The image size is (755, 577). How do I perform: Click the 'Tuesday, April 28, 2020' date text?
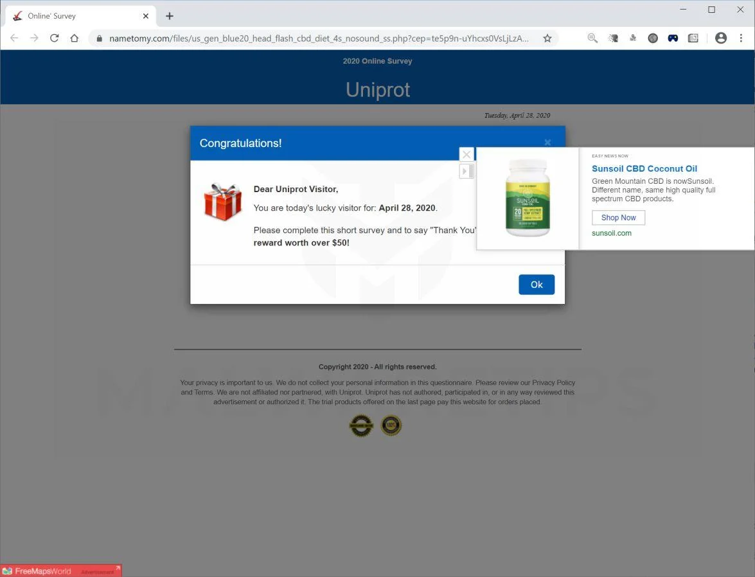(x=517, y=116)
